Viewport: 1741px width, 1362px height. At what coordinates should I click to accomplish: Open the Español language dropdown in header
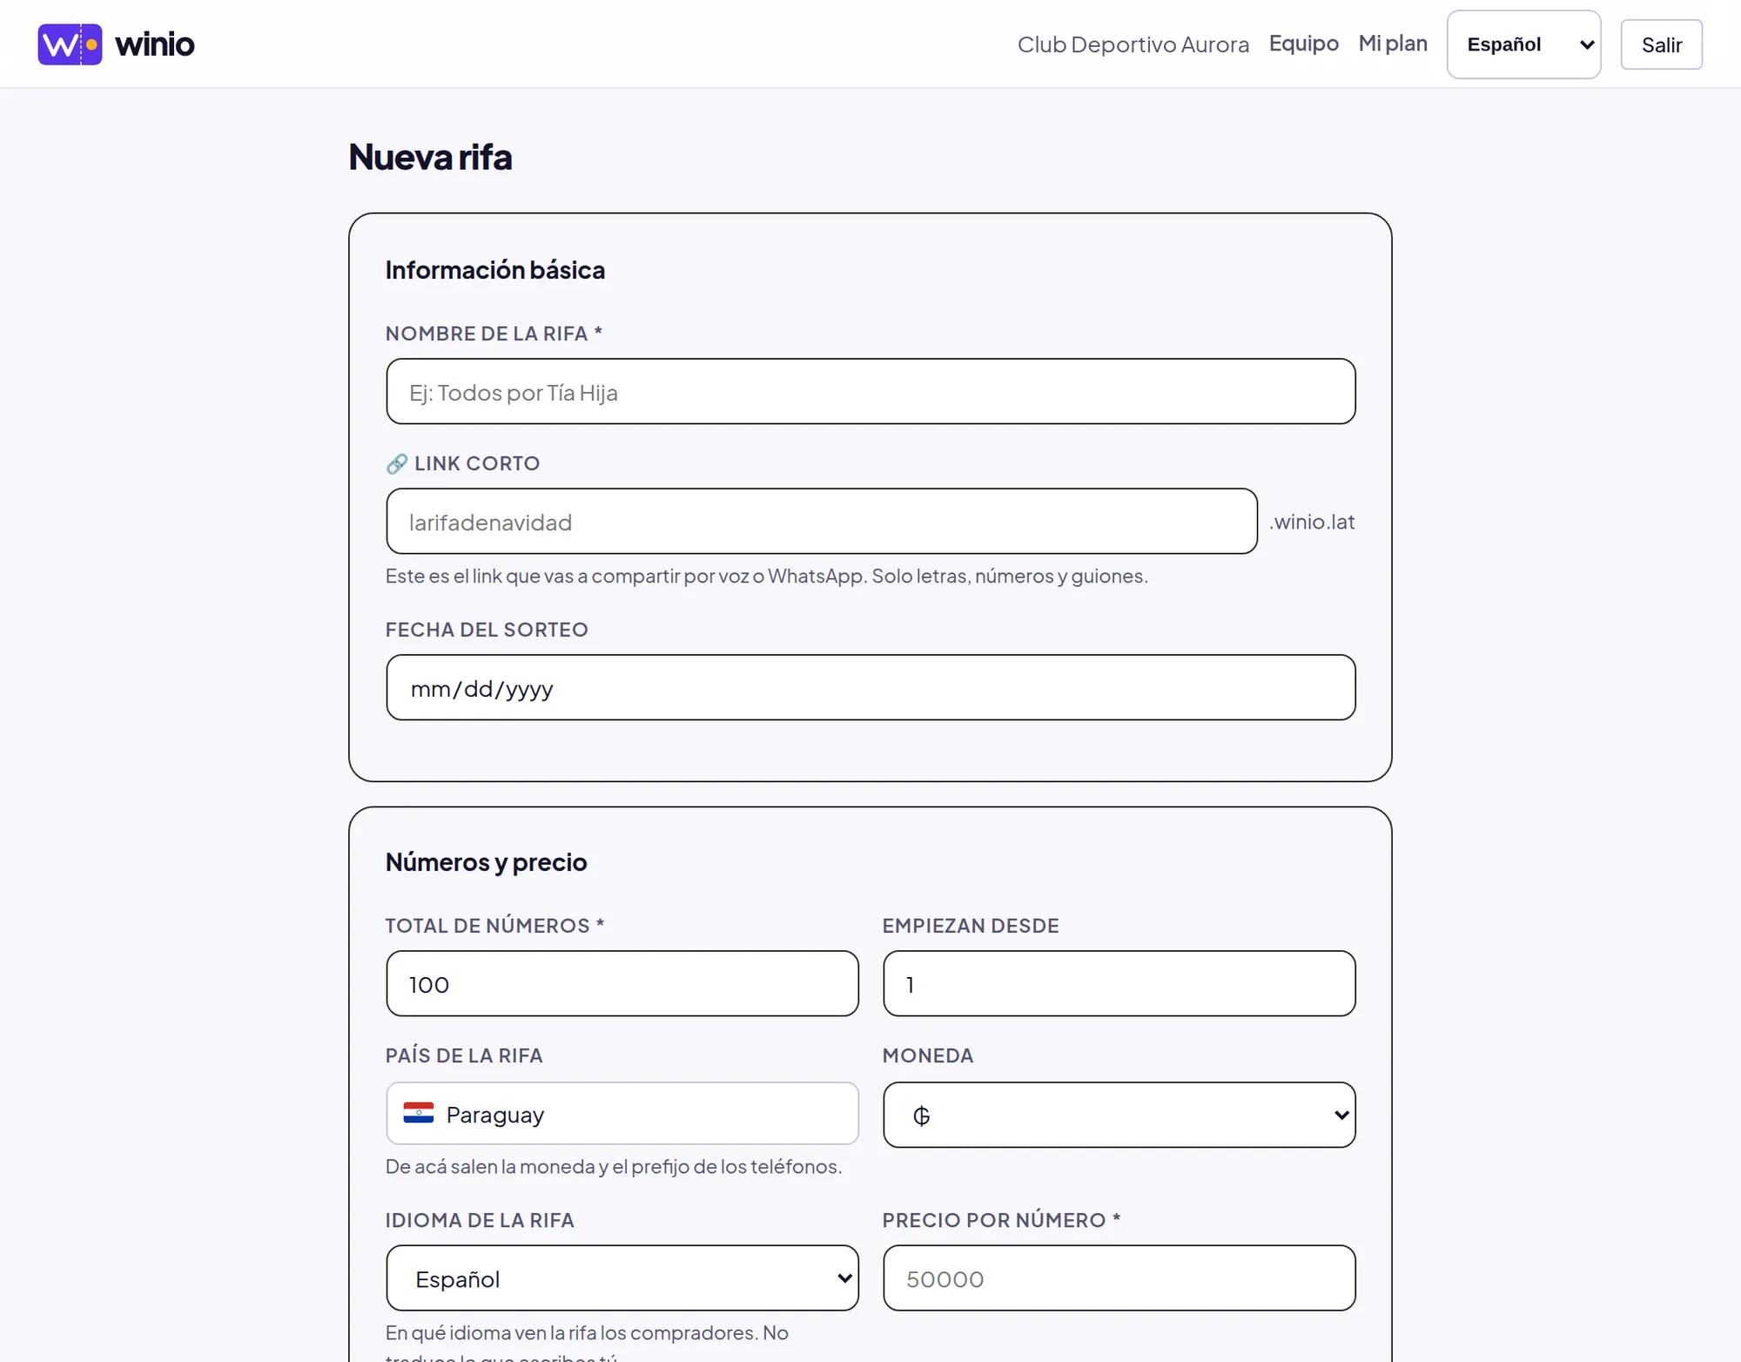[x=1523, y=44]
